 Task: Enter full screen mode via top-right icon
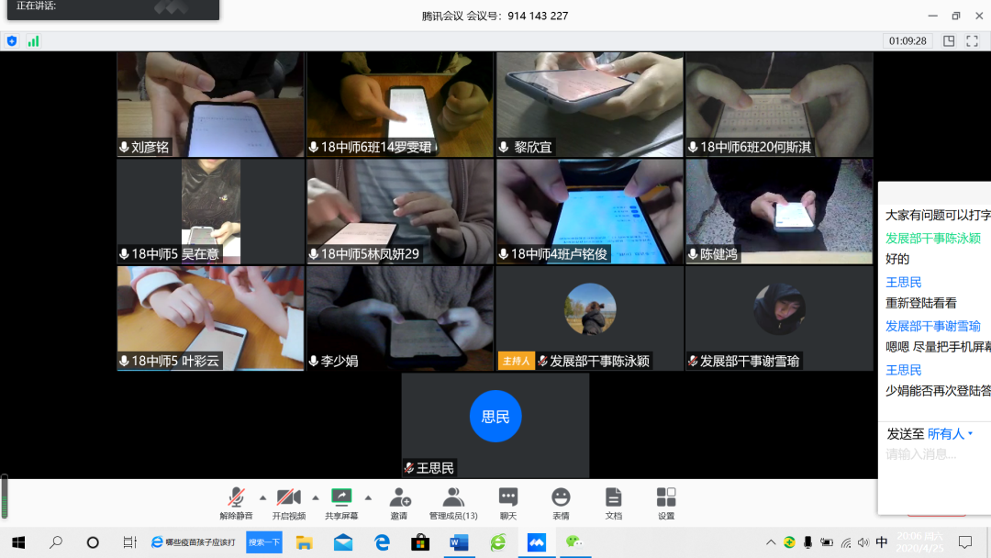point(974,41)
